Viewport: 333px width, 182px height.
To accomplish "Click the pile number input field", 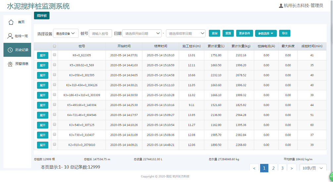I will tap(100, 33).
